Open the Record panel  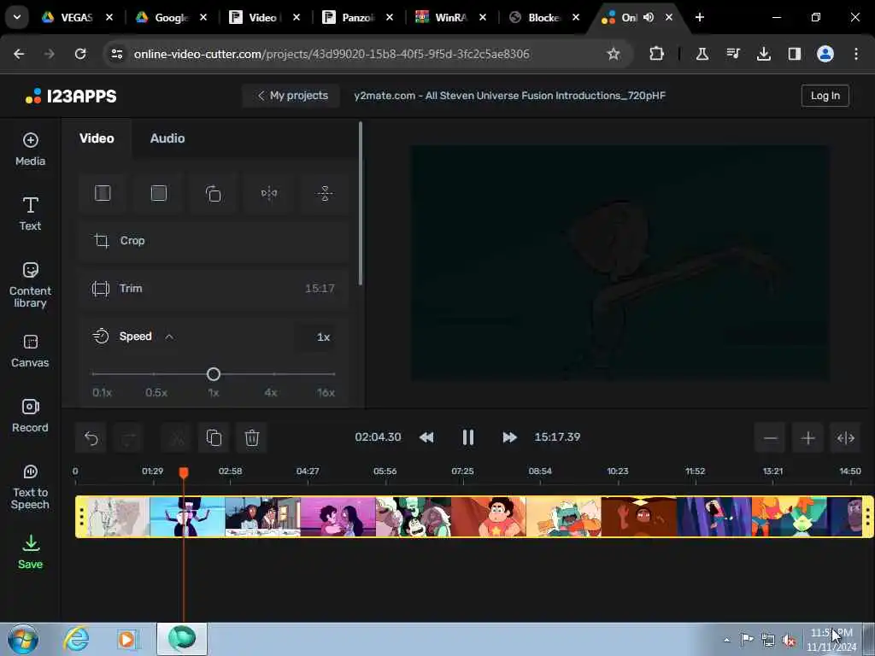30,416
